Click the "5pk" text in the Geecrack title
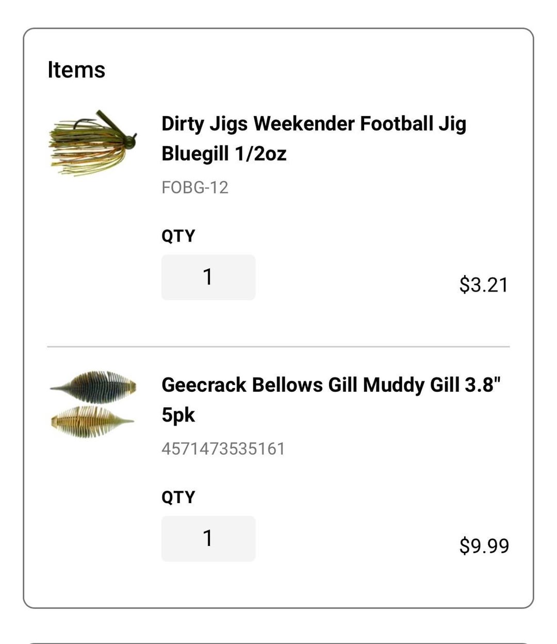The height and width of the screenshot is (644, 557). 178,415
